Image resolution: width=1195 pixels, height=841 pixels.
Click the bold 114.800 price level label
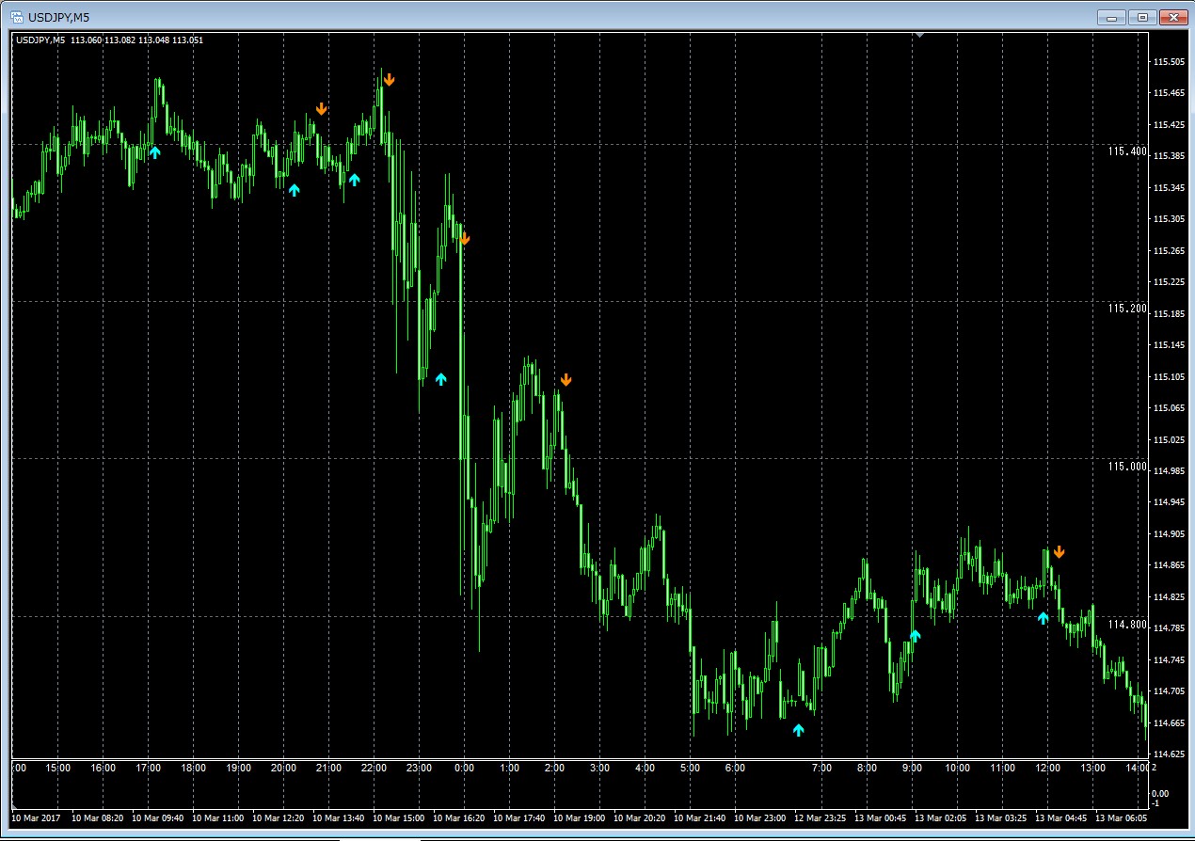pyautogui.click(x=1127, y=624)
